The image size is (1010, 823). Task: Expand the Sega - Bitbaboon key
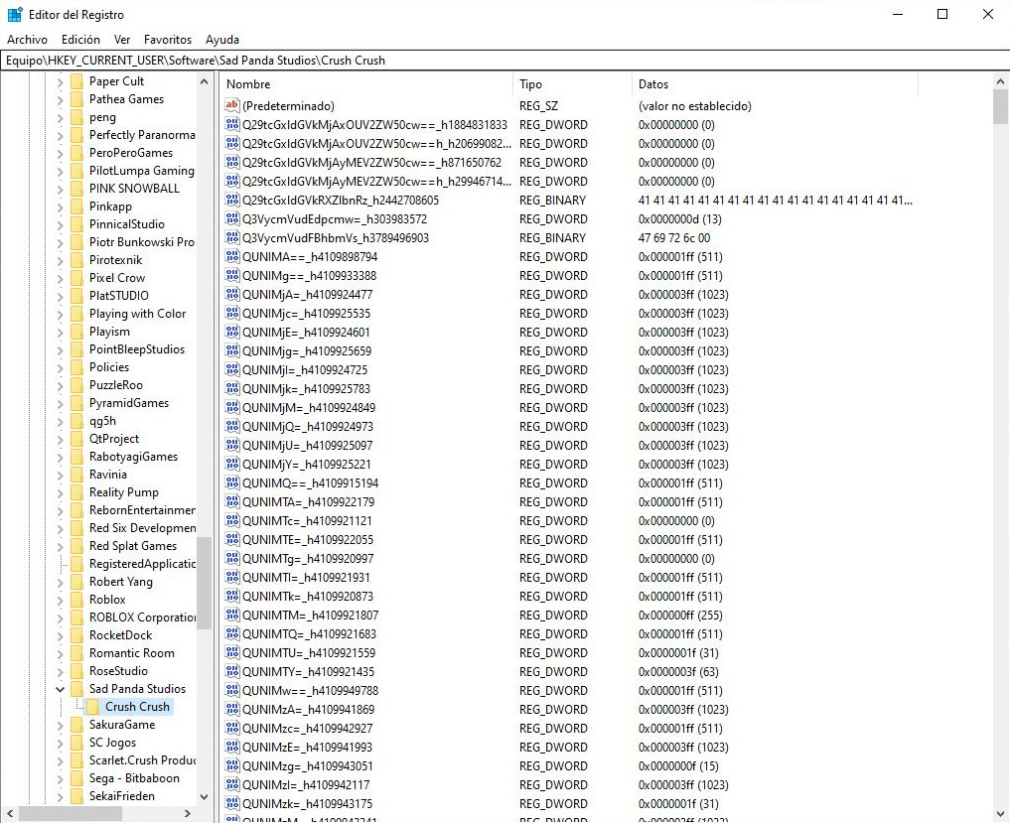point(60,778)
